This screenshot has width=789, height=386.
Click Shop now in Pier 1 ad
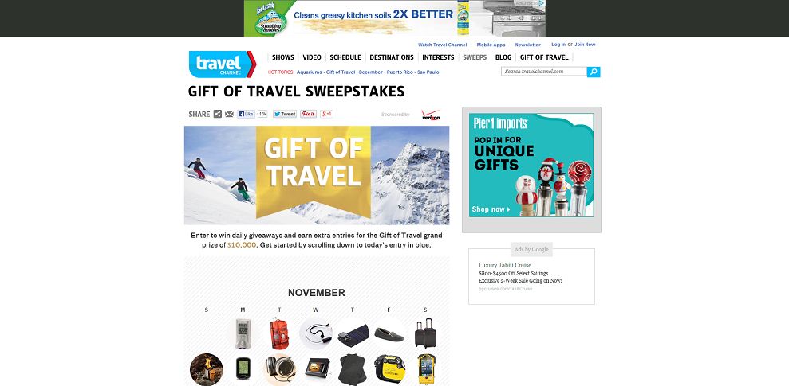coord(491,209)
